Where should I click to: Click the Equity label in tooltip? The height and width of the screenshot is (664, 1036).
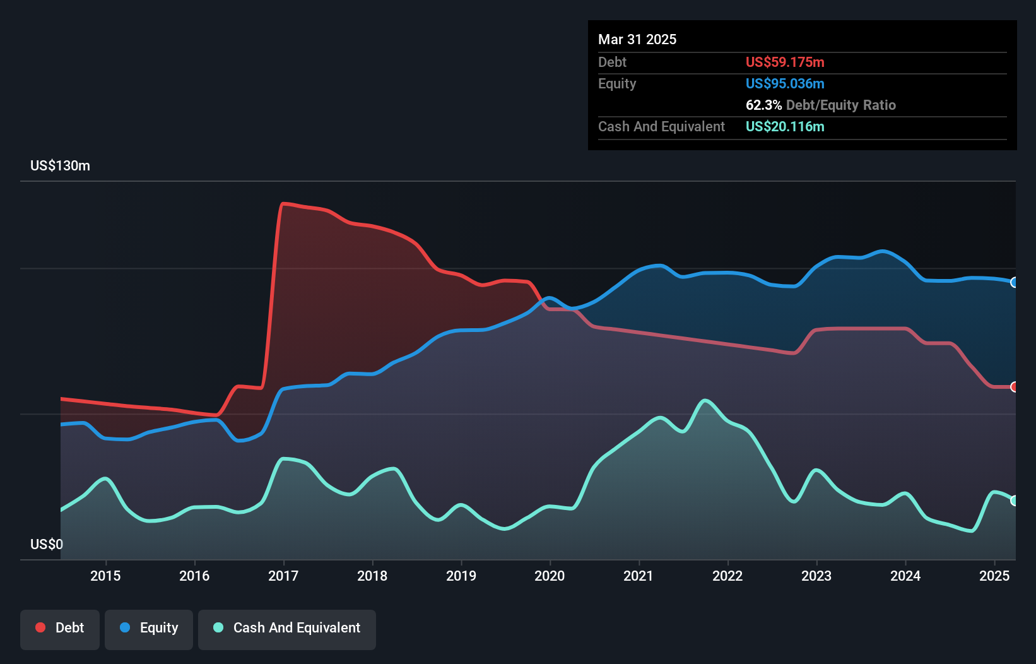coord(617,83)
